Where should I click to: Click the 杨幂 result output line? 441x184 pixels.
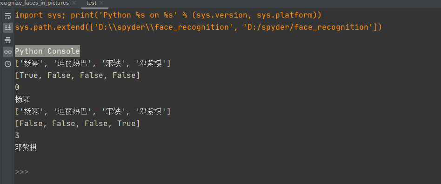(22, 100)
